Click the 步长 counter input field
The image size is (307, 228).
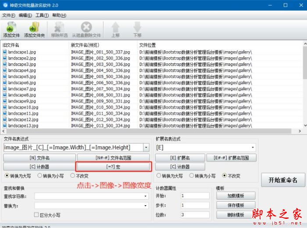tap(195, 205)
